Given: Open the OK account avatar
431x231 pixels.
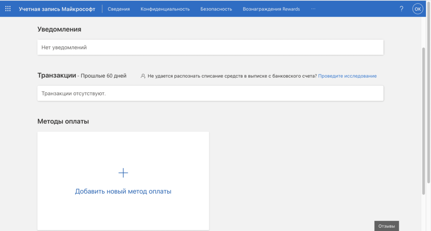Looking at the screenshot, I should click(417, 9).
